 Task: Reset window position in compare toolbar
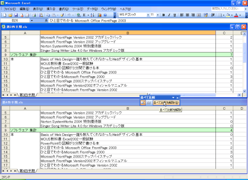148,102
